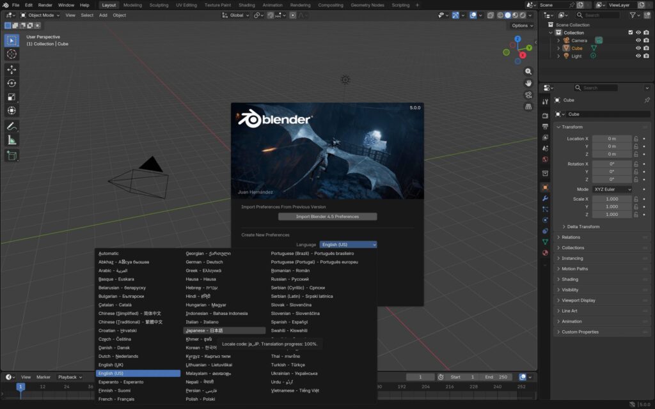Screen dimensions: 655x409
Task: Open the viewport Add menu
Action: pos(103,15)
